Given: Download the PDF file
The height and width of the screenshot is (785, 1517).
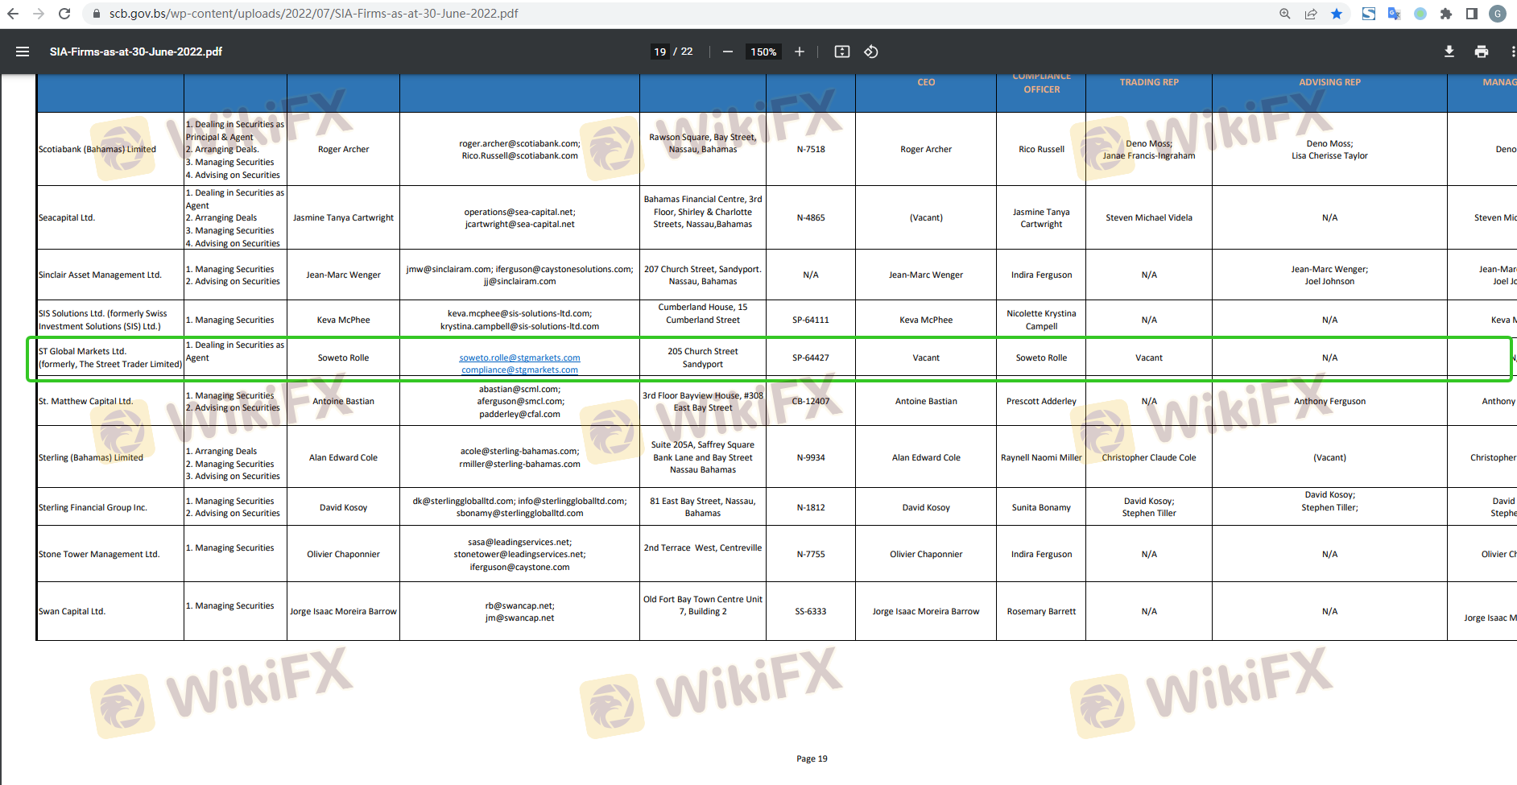Looking at the screenshot, I should [1449, 52].
